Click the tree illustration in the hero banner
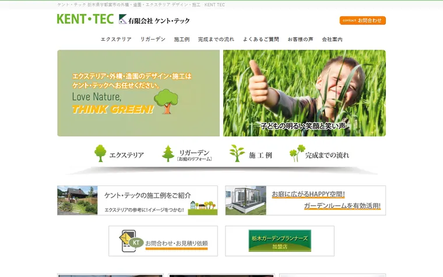 [x=166, y=101]
